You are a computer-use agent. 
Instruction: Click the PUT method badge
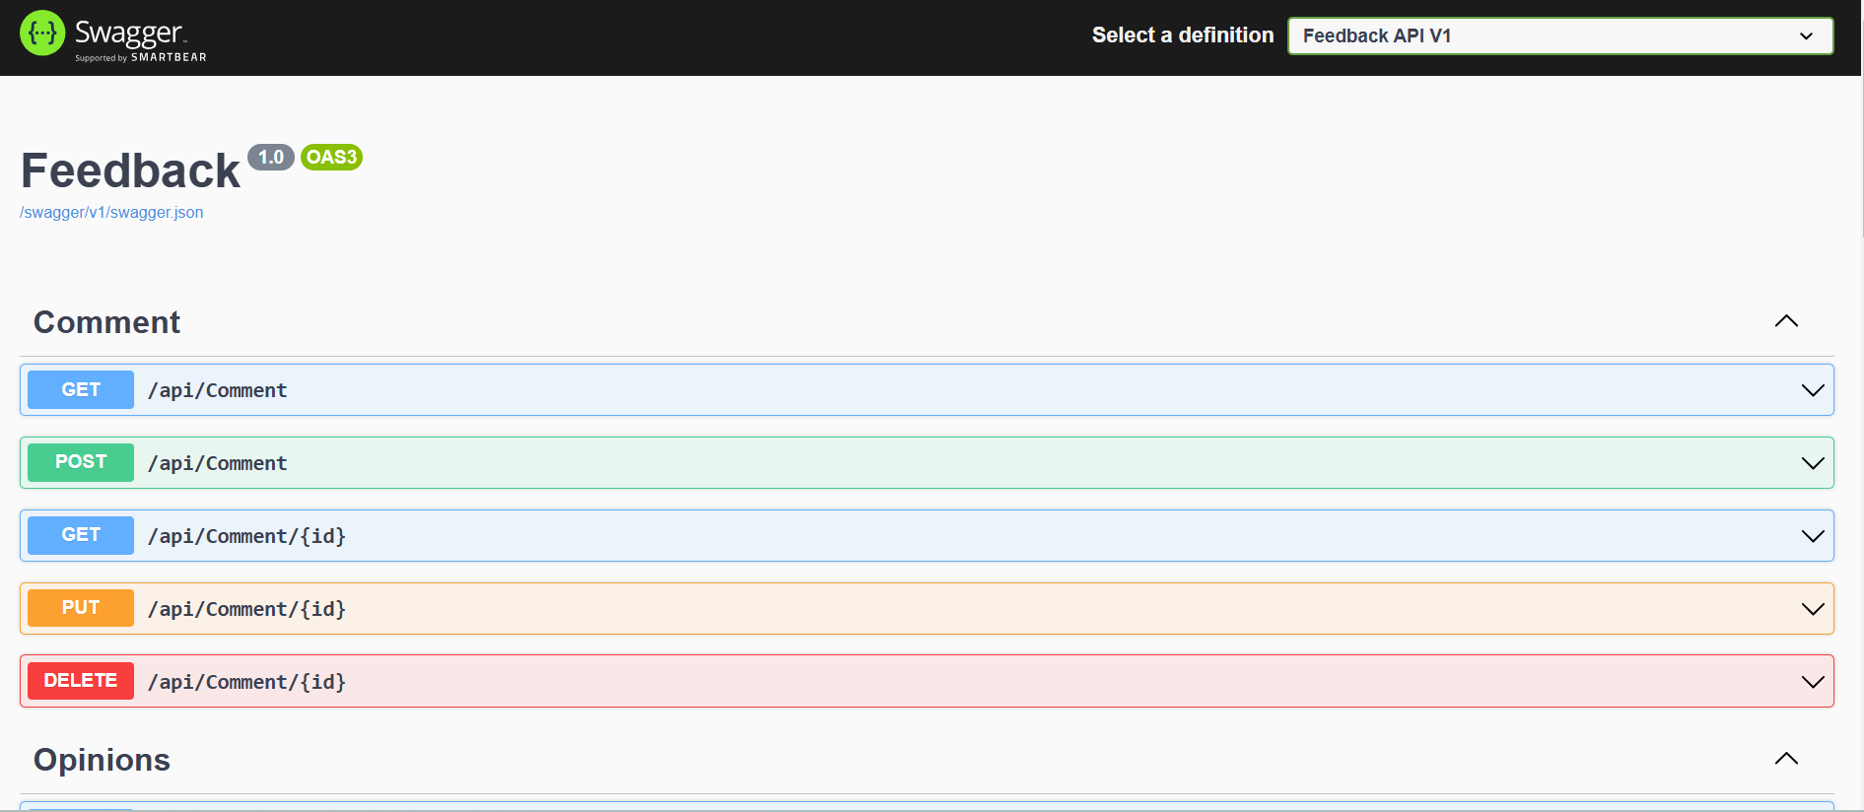[81, 608]
